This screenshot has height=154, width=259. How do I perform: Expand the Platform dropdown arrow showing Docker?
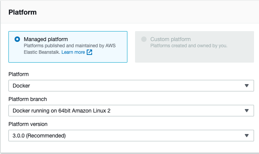(x=247, y=86)
